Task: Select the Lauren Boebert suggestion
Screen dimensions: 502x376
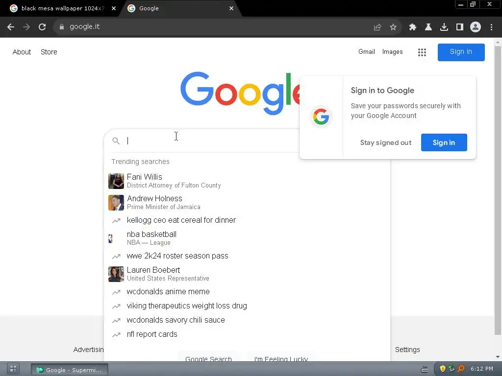Action: pyautogui.click(x=247, y=274)
